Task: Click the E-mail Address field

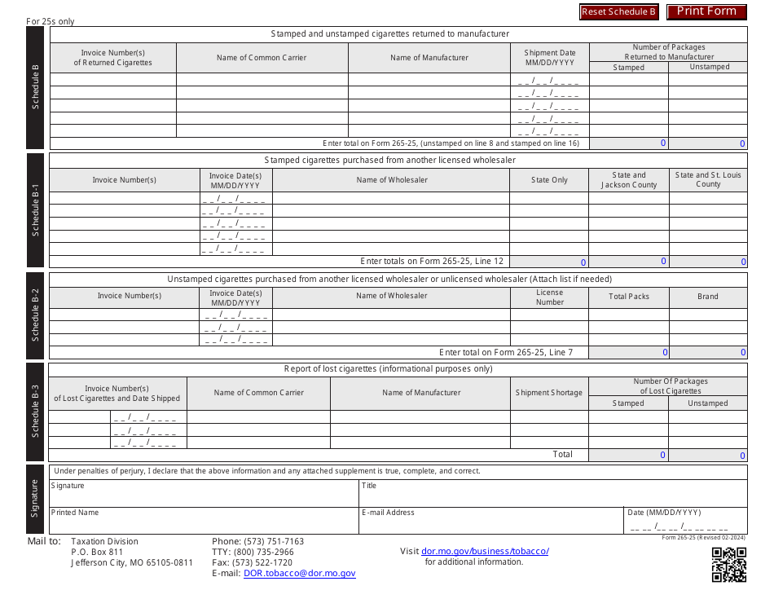Action: coord(489,520)
